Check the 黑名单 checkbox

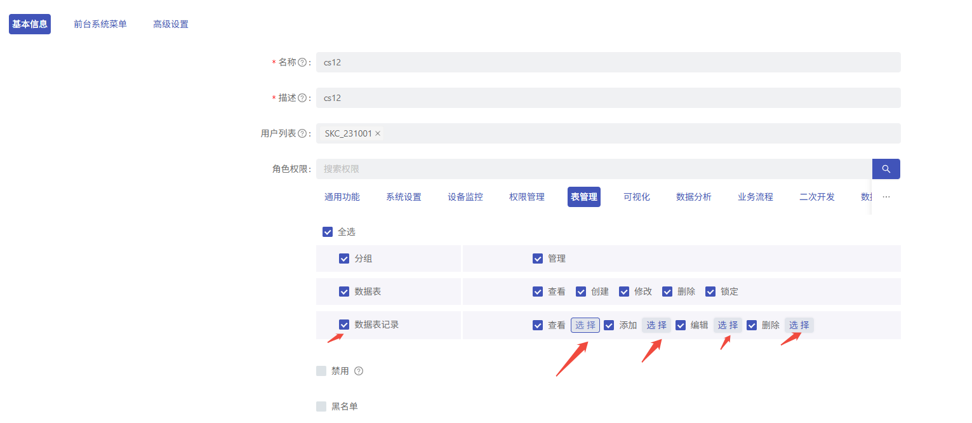(x=321, y=406)
